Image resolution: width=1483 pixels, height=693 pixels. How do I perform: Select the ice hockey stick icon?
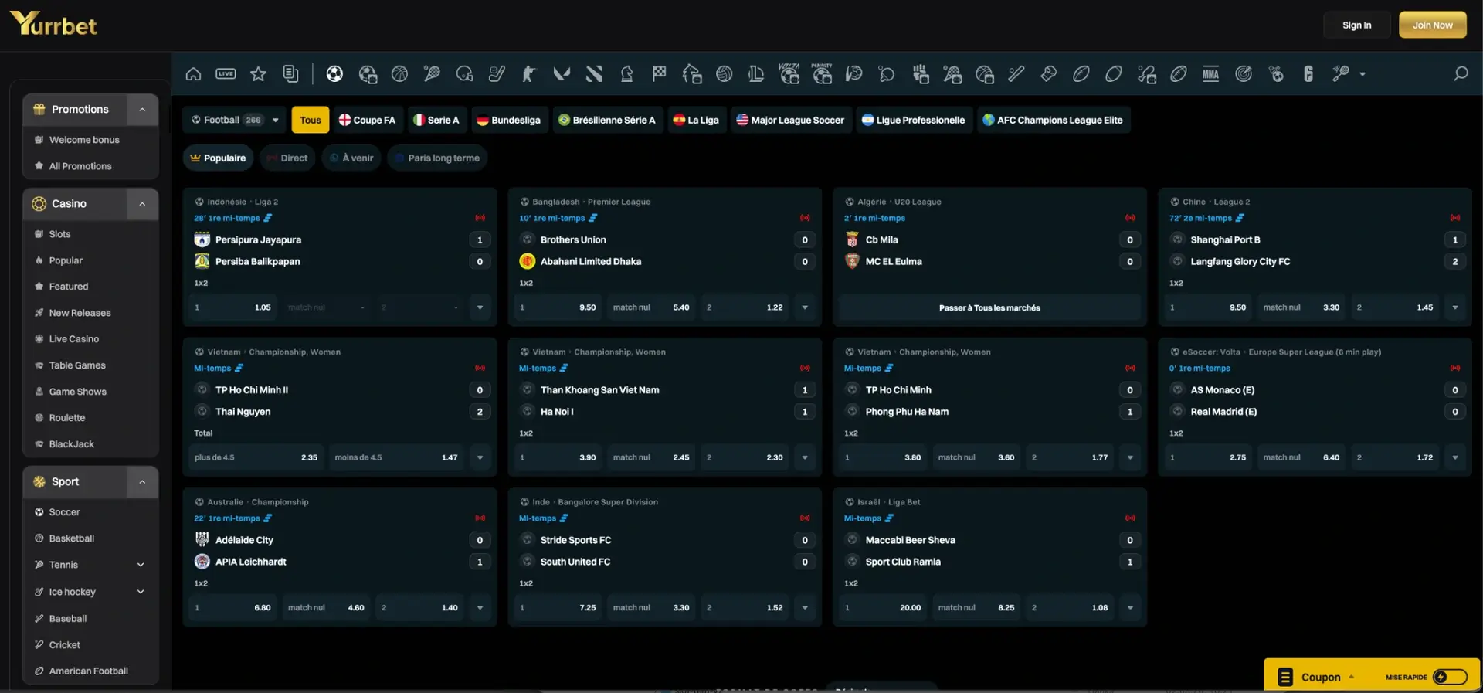point(497,74)
